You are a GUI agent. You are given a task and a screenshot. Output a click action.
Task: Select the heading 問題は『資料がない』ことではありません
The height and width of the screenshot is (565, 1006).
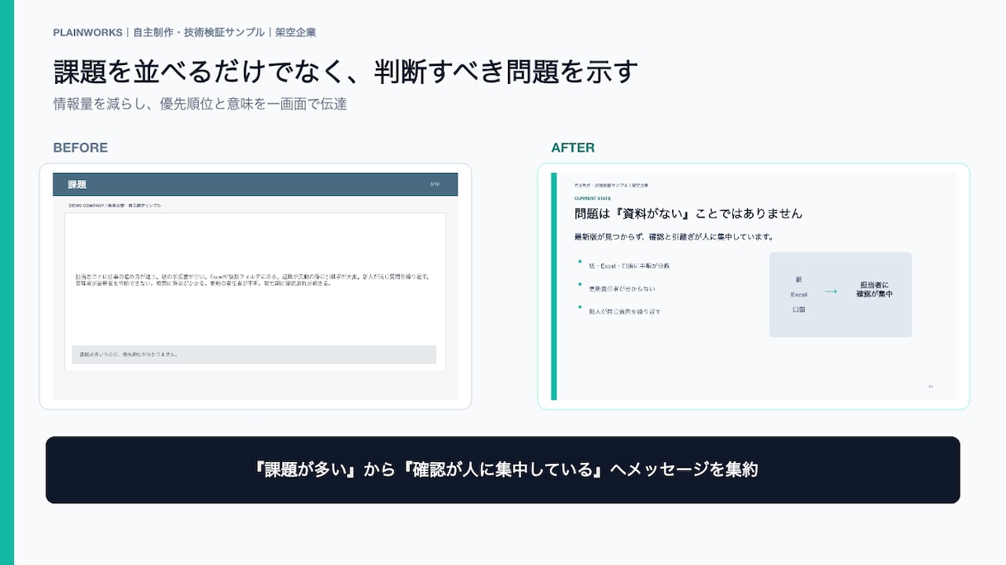click(689, 213)
